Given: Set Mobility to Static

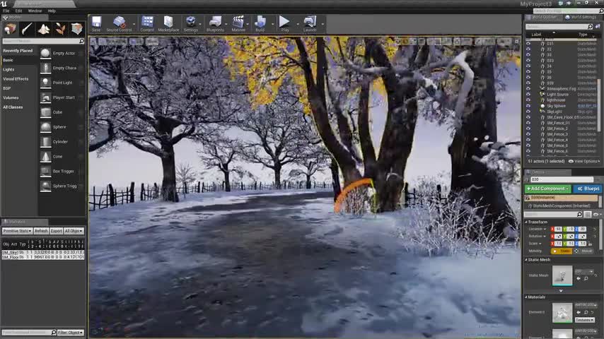Looking at the screenshot, I should click(x=562, y=251).
